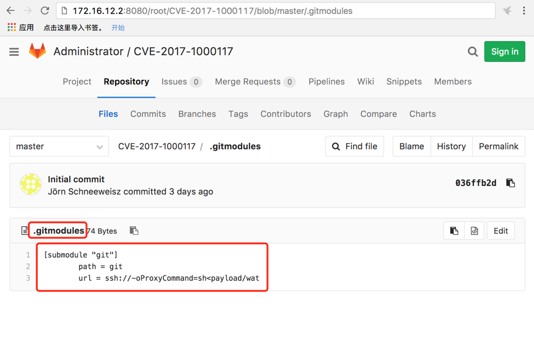Open the Initial commit link
The height and width of the screenshot is (364, 534).
(x=76, y=179)
